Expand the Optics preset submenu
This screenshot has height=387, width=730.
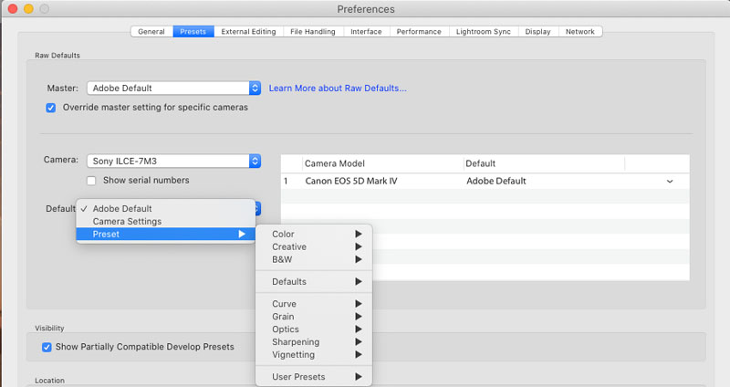314,329
